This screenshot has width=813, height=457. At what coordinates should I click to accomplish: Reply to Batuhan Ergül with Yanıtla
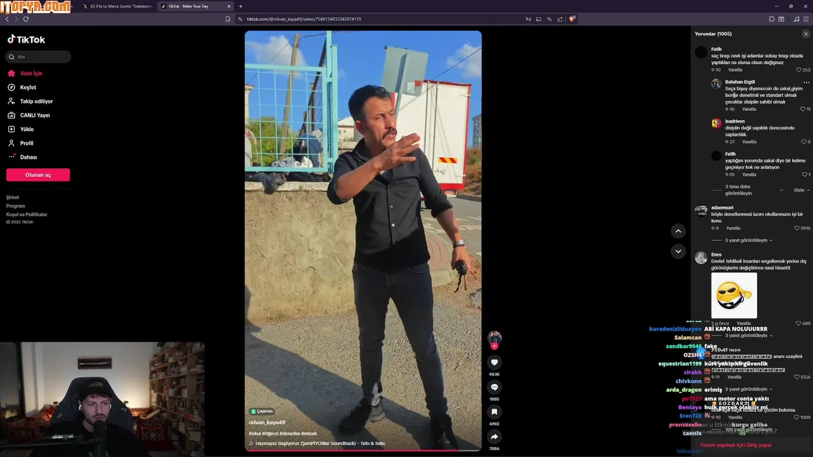pos(749,109)
